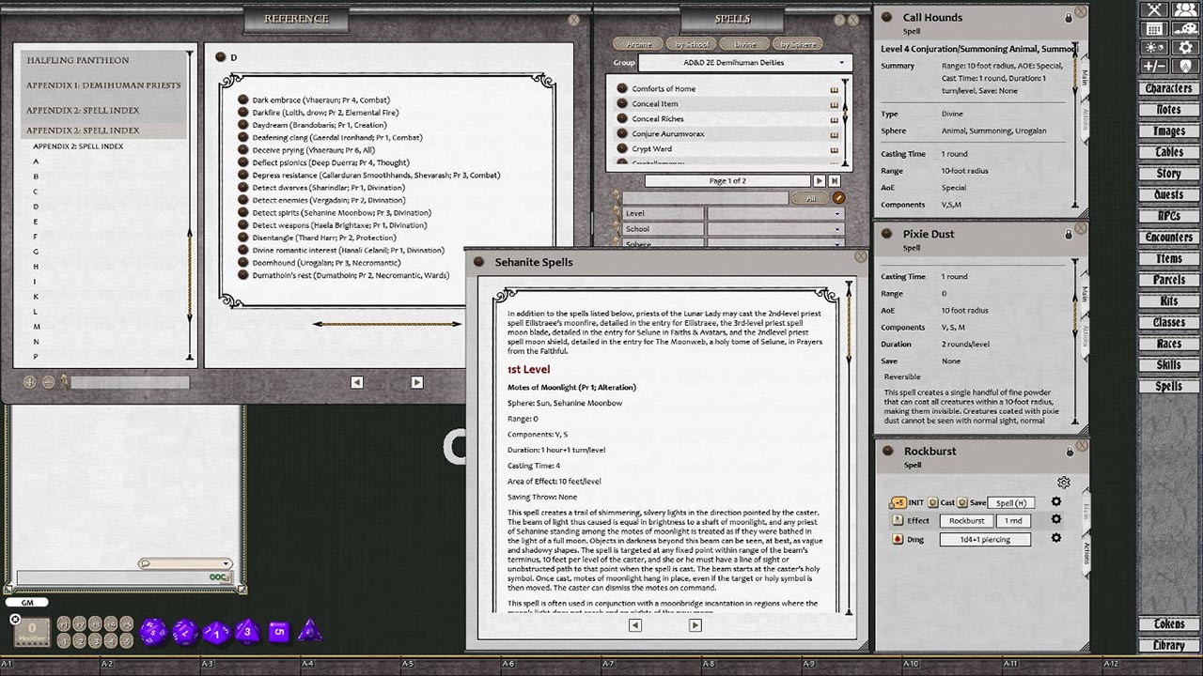
Task: Click the Spells search filter field
Action: tap(706, 198)
